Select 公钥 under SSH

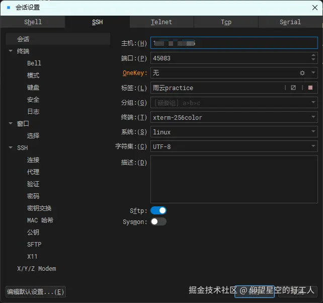tap(33, 233)
